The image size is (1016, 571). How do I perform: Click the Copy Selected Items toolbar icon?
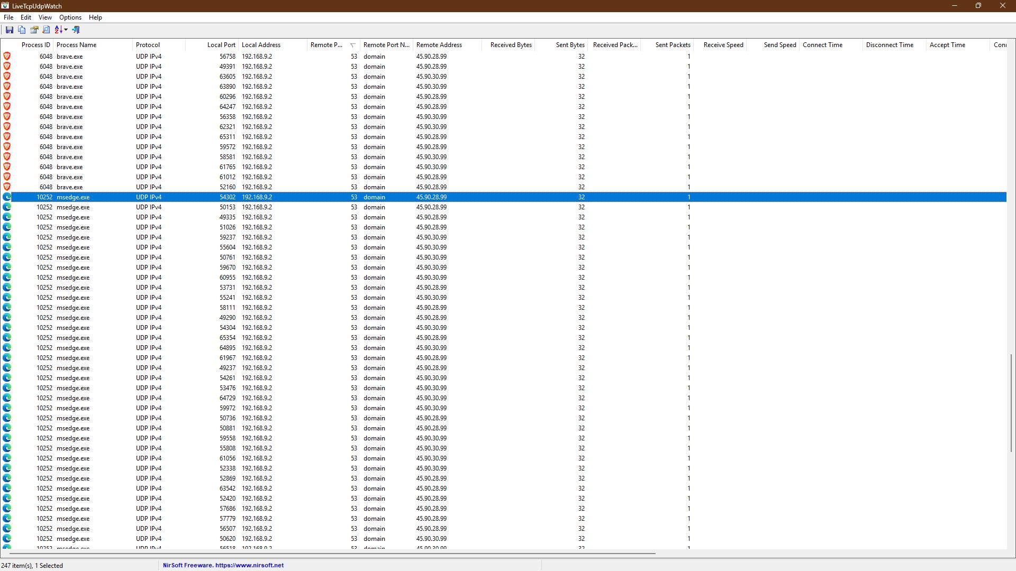[x=22, y=30]
